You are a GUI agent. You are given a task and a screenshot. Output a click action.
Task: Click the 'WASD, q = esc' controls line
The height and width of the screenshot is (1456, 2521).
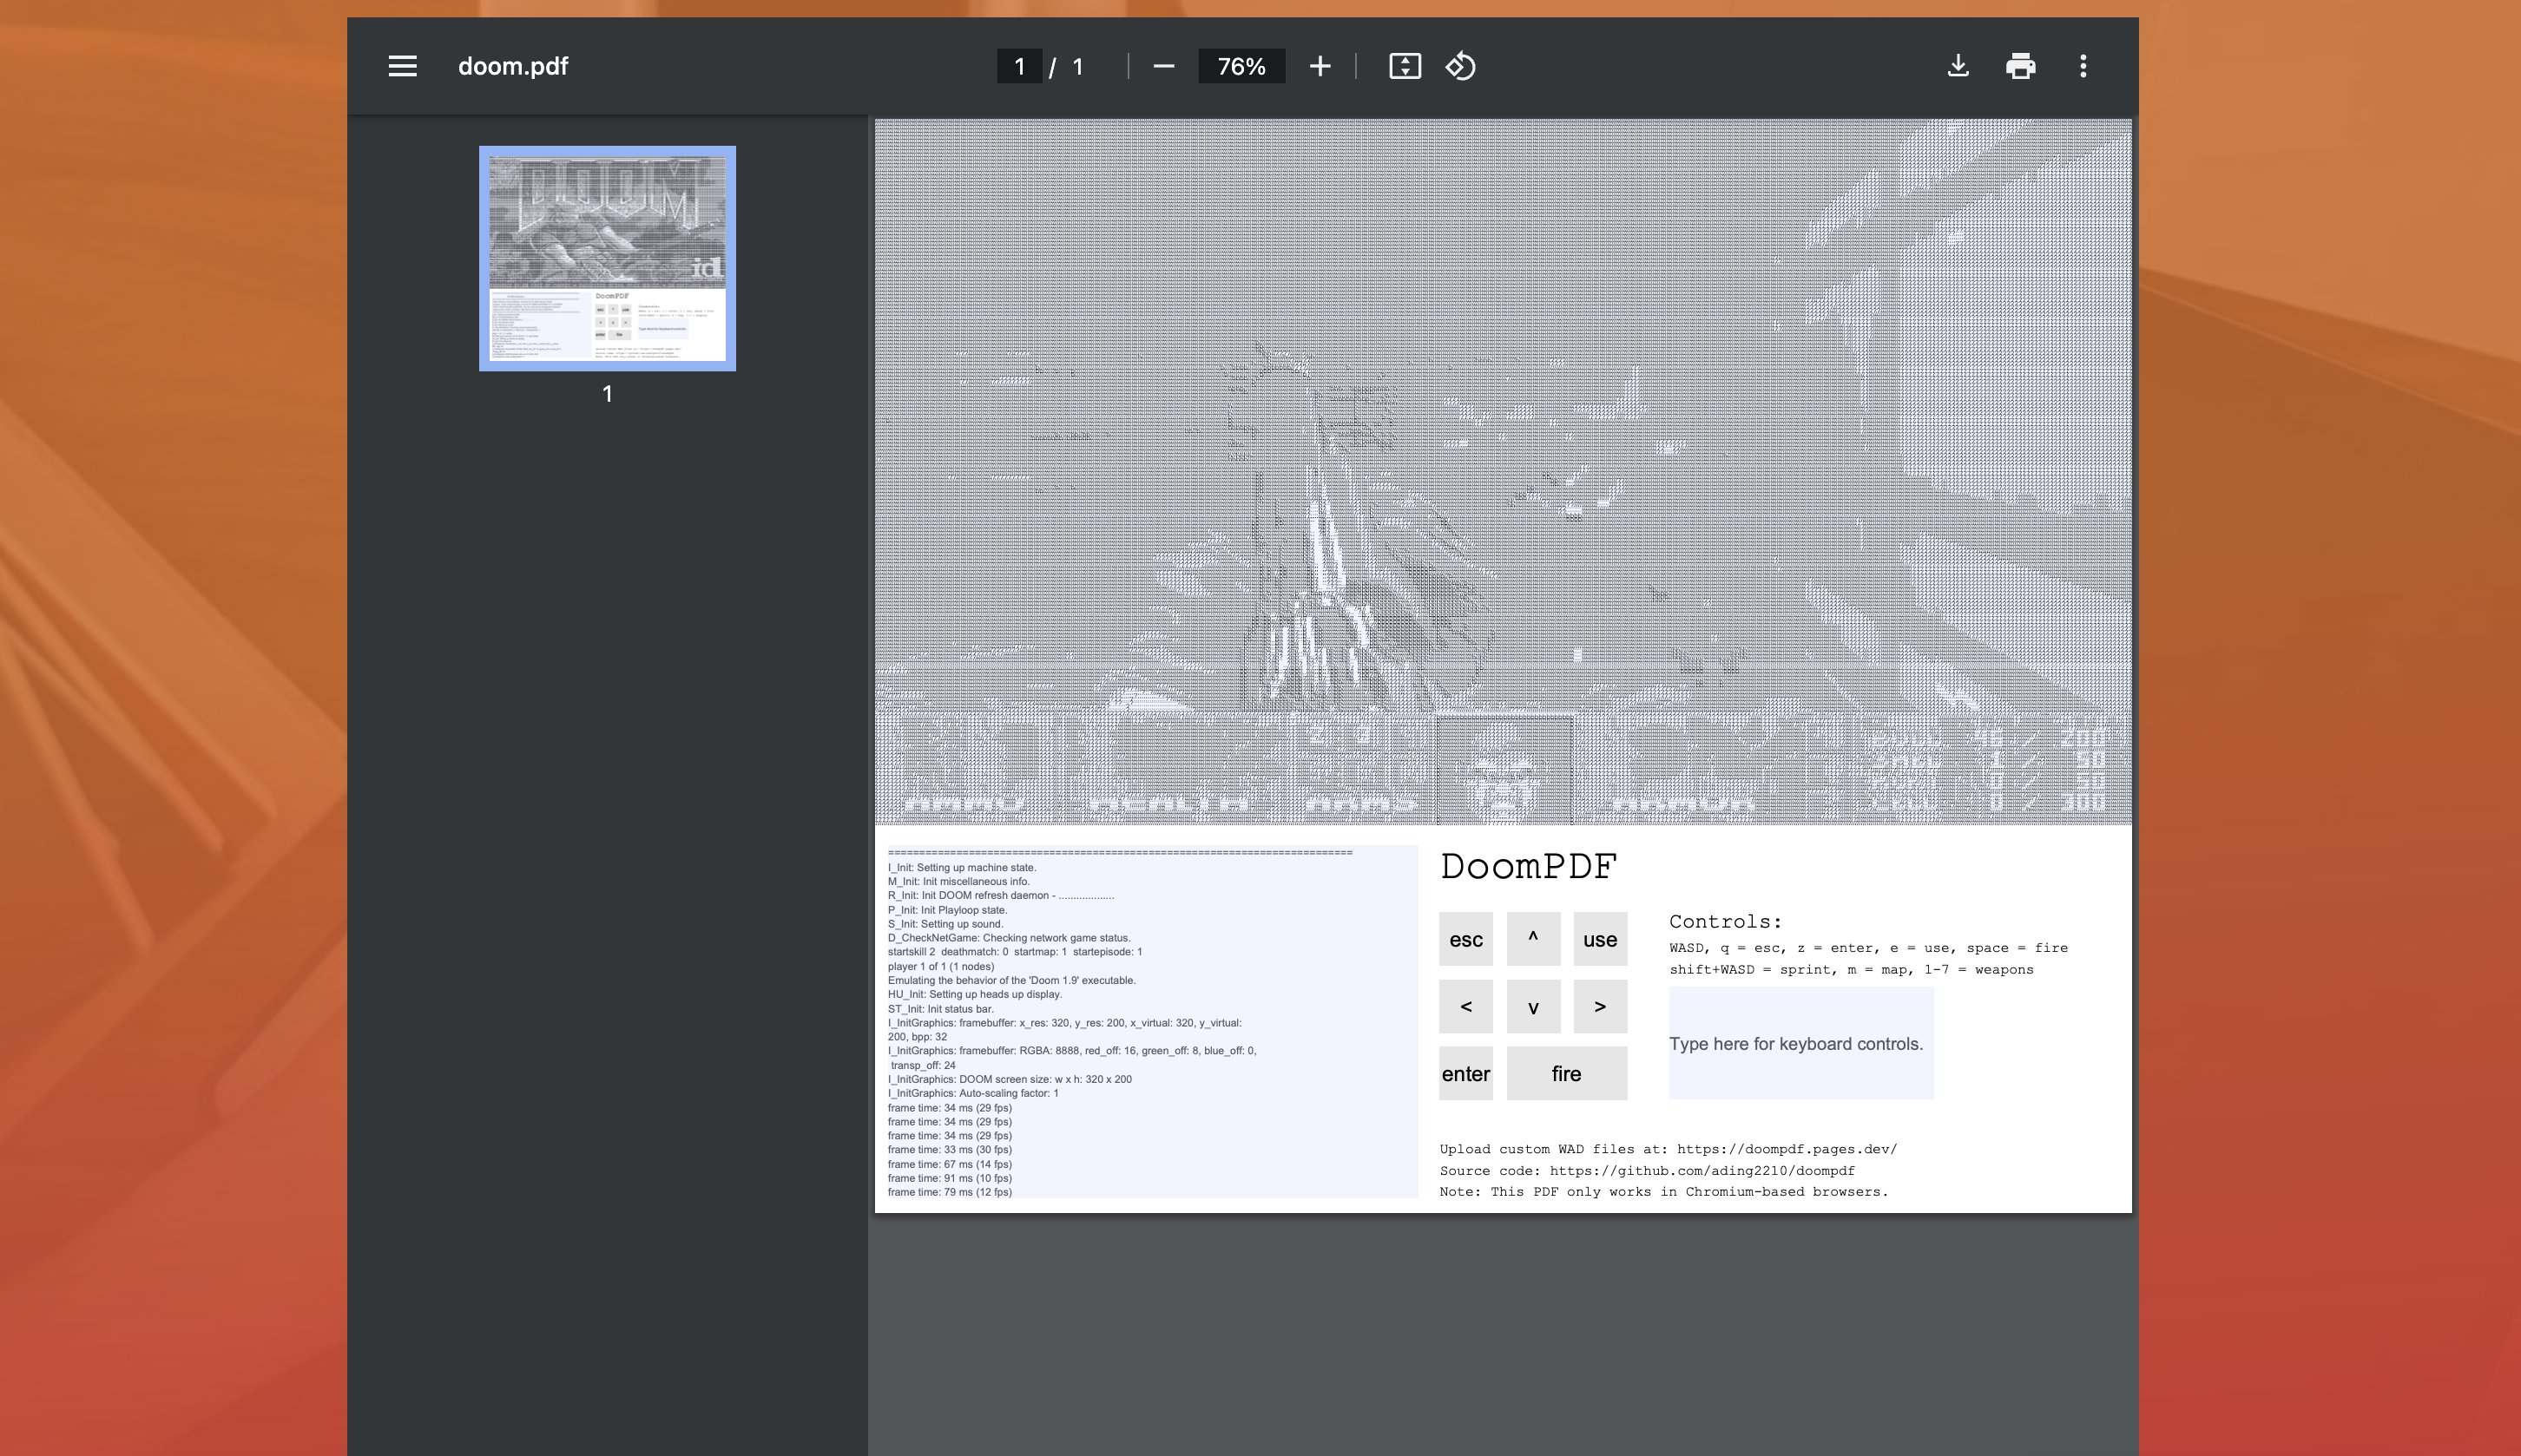click(1867, 947)
